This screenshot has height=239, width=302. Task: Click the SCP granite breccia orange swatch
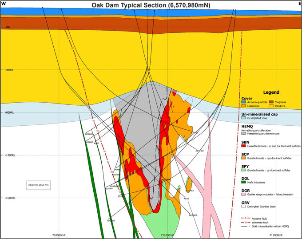point(244,157)
